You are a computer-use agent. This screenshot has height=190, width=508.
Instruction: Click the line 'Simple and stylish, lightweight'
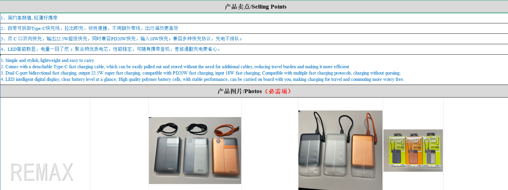click(x=47, y=60)
